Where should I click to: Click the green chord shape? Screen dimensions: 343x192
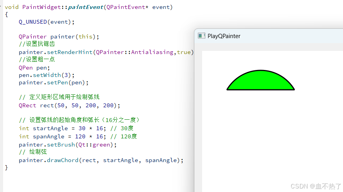(x=261, y=80)
